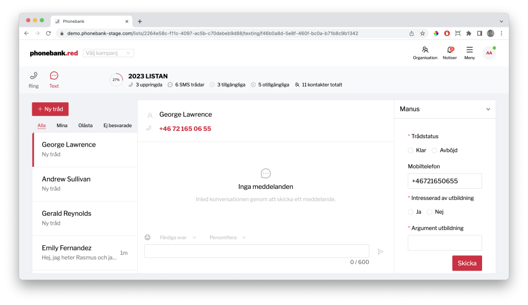
Task: Click the Ny tråd button
Action: (x=50, y=109)
